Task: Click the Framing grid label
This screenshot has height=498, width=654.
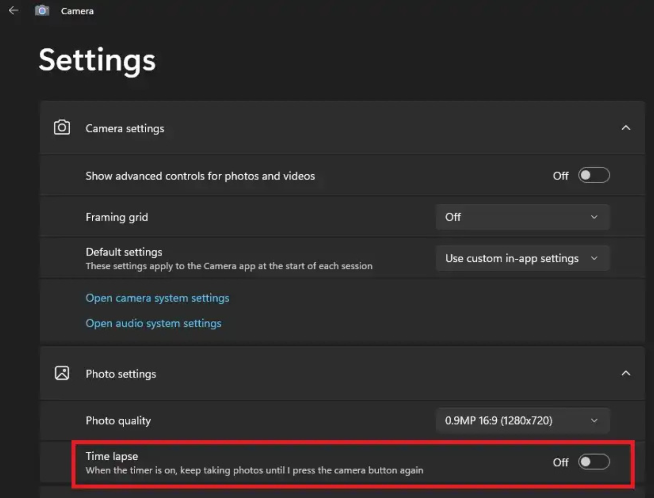Action: (117, 217)
